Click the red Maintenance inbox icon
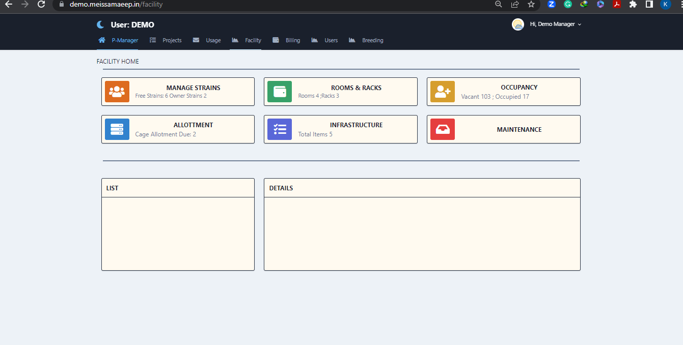This screenshot has height=345, width=683. point(442,129)
